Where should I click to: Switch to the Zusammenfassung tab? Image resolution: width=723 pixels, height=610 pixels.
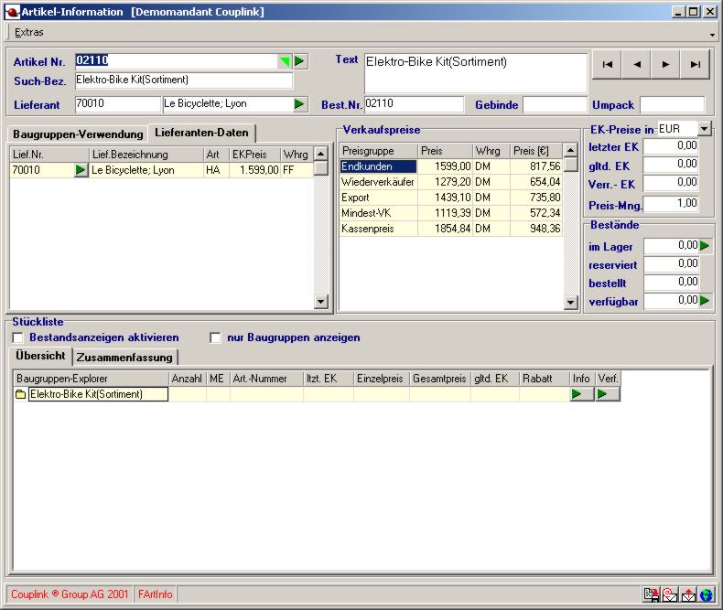[124, 357]
